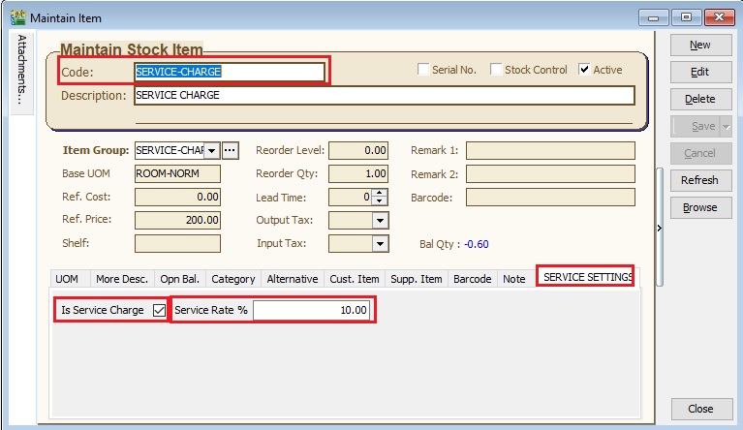The width and height of the screenshot is (743, 430).
Task: Open the Output Tax dropdown
Action: tap(381, 221)
